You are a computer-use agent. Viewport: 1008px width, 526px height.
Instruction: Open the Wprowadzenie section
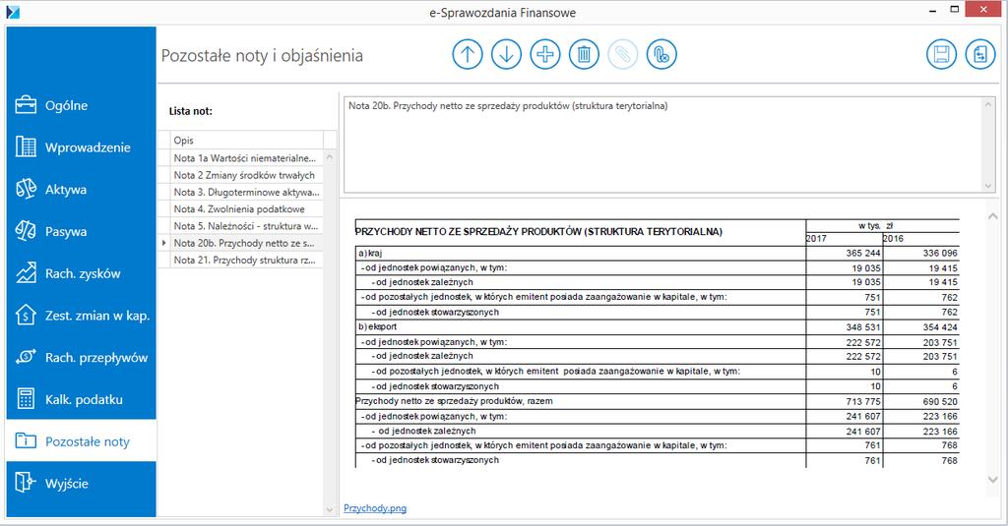point(81,147)
